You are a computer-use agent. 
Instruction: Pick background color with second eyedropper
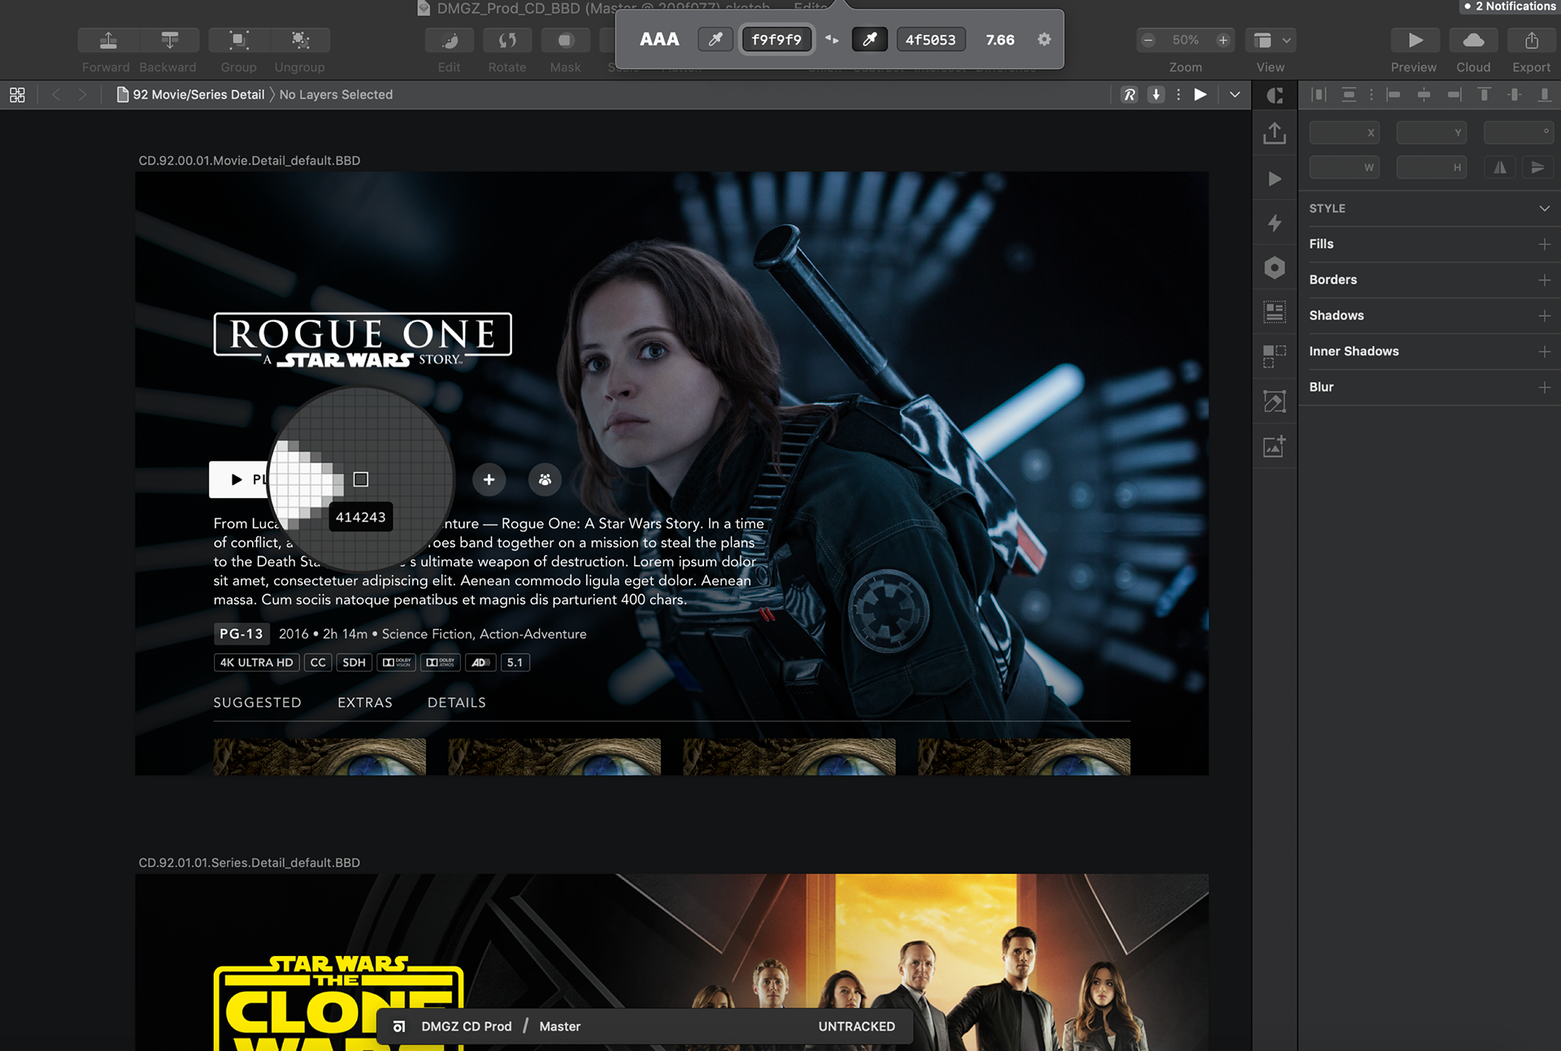coord(869,39)
